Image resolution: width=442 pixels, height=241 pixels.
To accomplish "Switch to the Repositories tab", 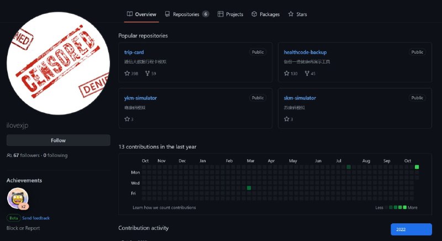I will (186, 14).
